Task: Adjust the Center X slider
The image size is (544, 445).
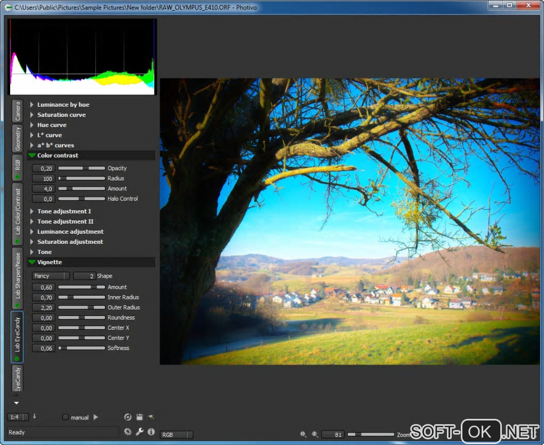Action: click(x=82, y=328)
